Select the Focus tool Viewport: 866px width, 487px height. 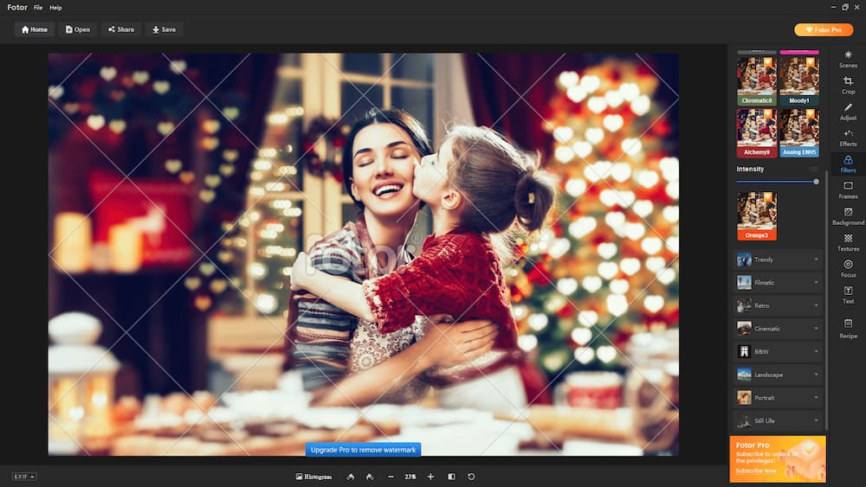(848, 269)
